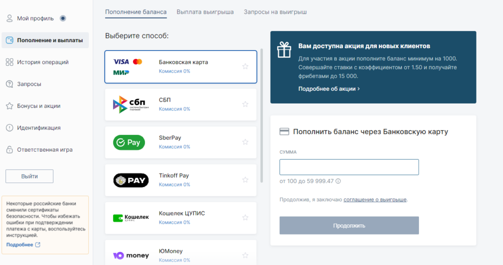Click the text Tinkoff Pay
The height and width of the screenshot is (265, 503).
(x=174, y=176)
